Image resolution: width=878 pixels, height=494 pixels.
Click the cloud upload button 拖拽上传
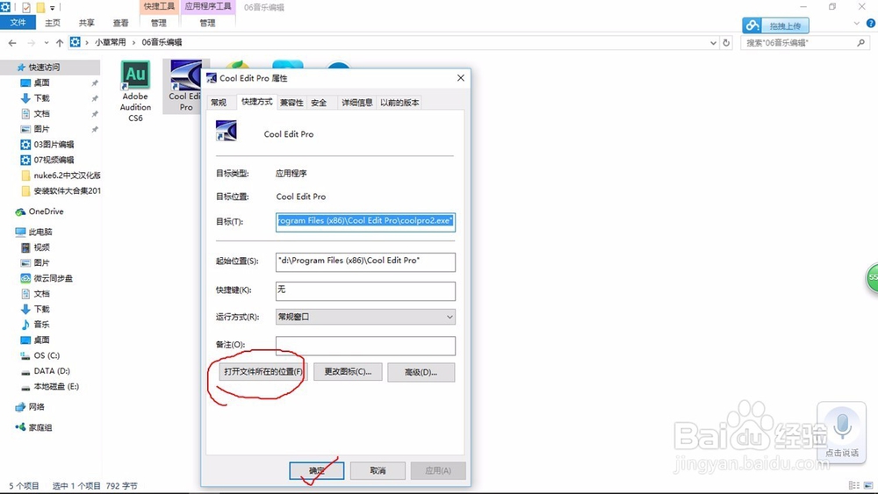[775, 25]
